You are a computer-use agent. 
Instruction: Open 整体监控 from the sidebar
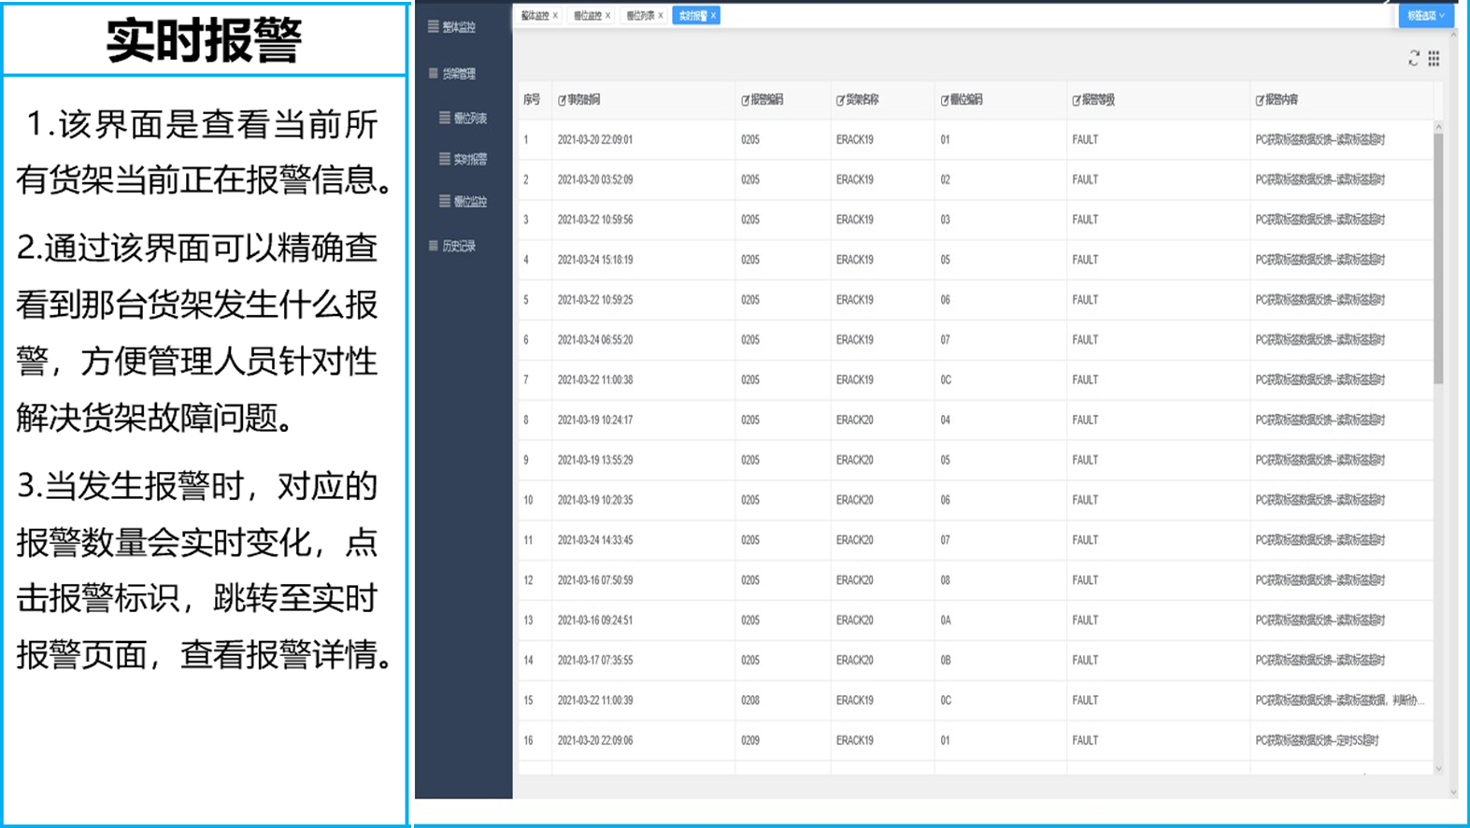click(x=458, y=27)
